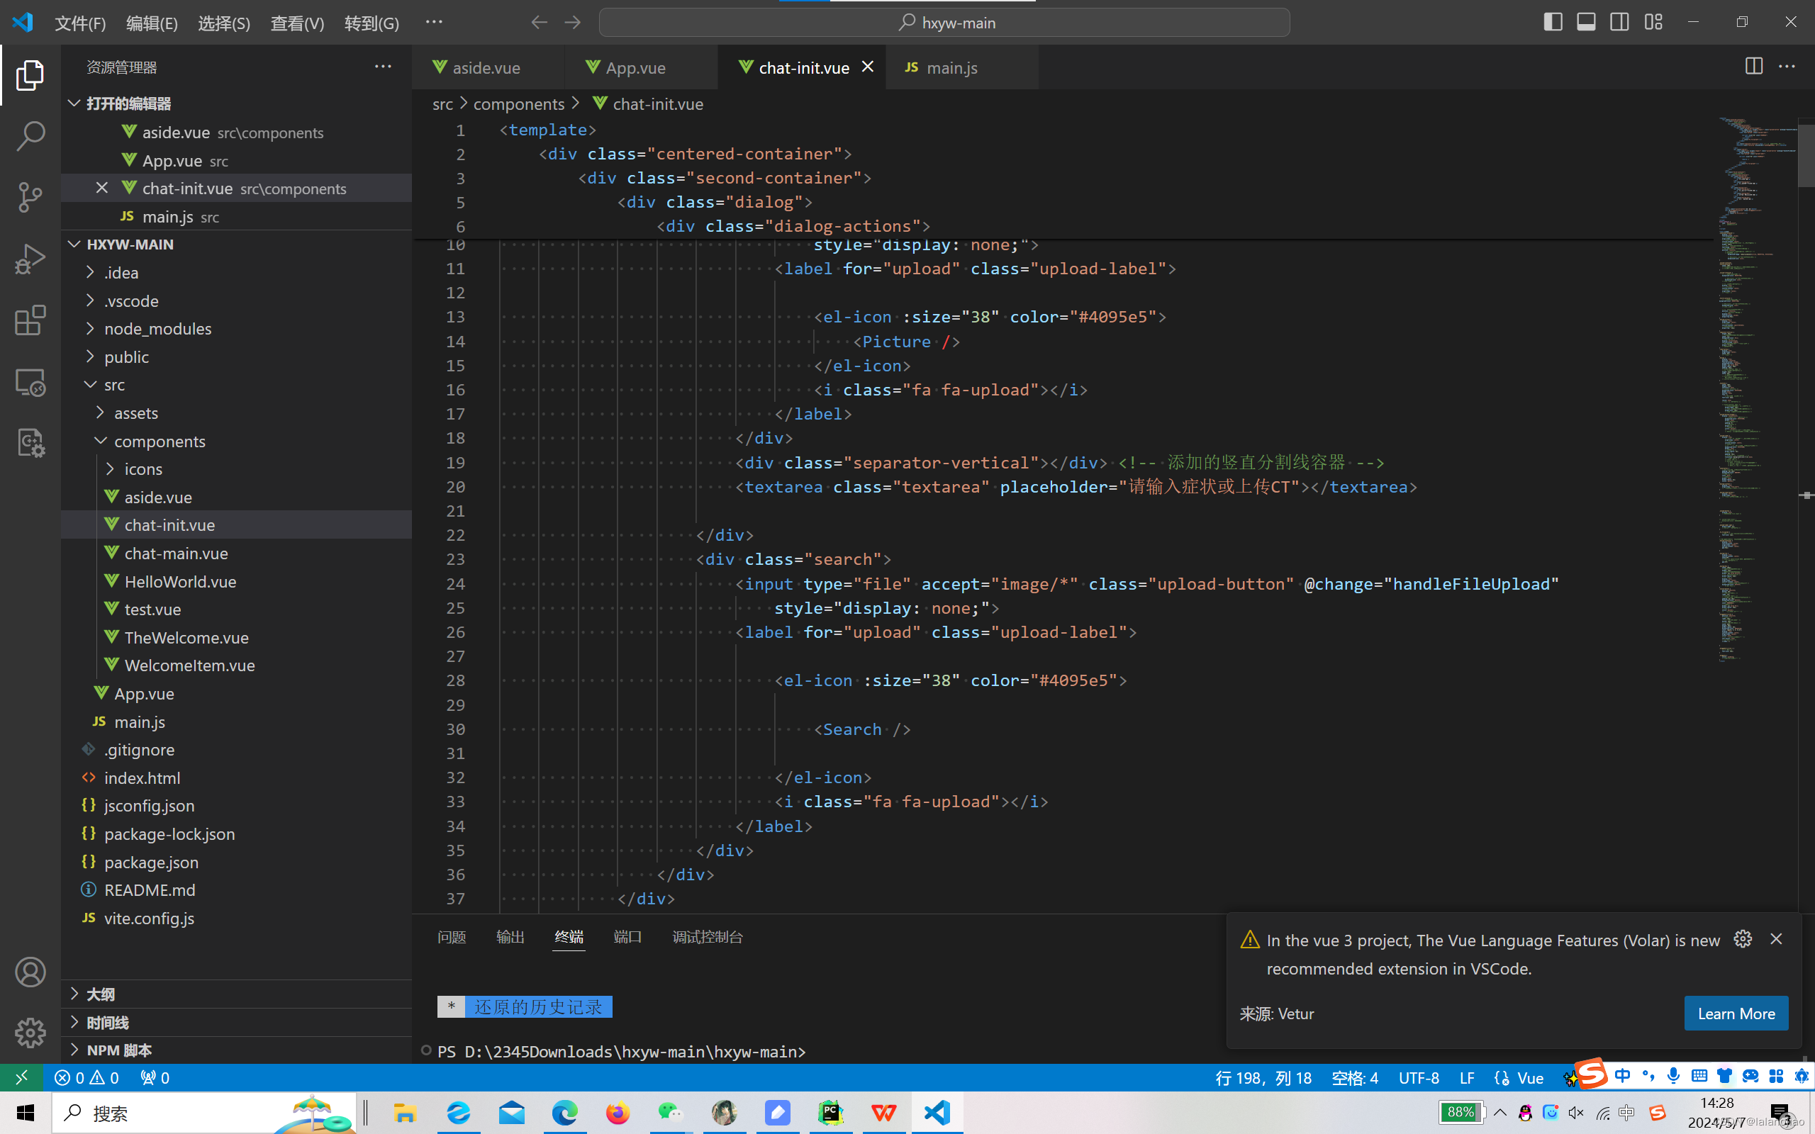Close the chat-init.vue editor tab
This screenshot has width=1815, height=1134.
[868, 67]
